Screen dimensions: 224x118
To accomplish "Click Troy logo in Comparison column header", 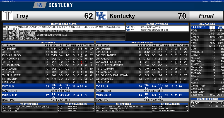I will tap(213, 27).
